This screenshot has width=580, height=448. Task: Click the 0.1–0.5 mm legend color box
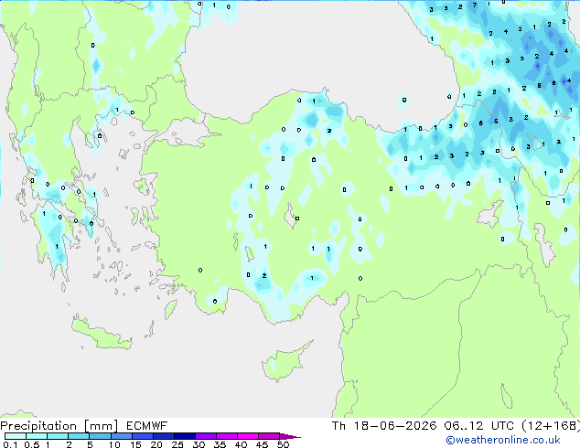(16, 436)
